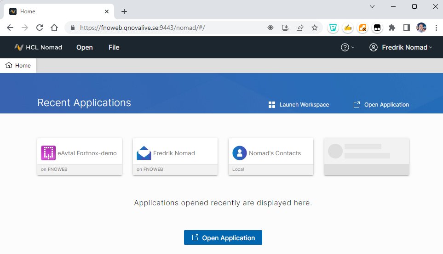
Task: Open Fredrik Nomad mail application card
Action: [175, 157]
